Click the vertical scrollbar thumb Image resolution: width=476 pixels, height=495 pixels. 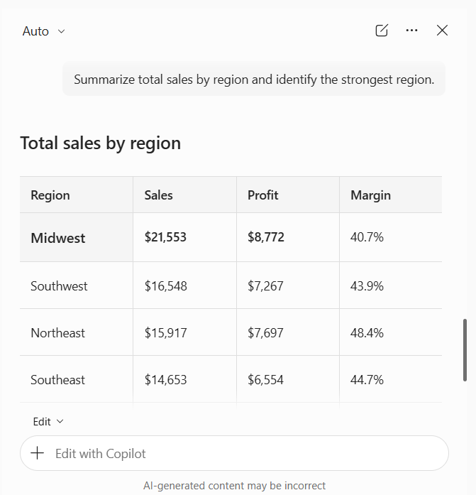click(x=465, y=350)
